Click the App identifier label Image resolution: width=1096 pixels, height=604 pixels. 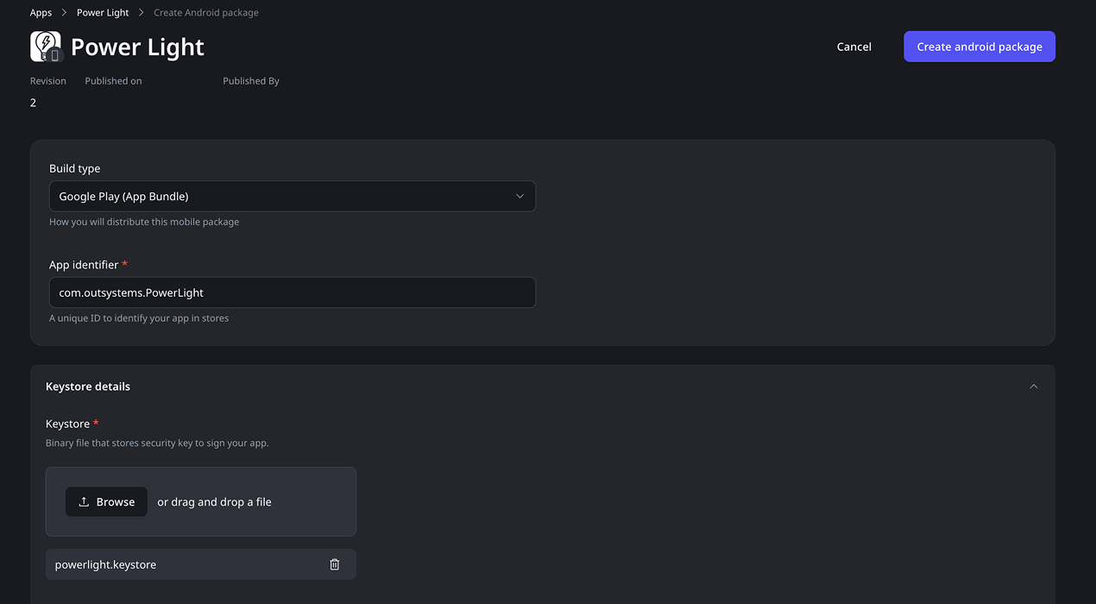(84, 265)
